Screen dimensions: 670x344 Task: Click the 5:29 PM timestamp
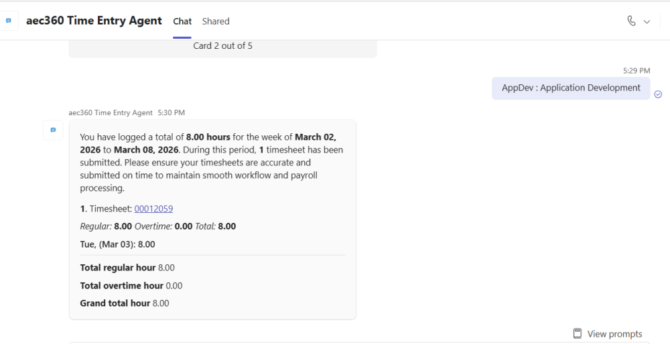[636, 70]
